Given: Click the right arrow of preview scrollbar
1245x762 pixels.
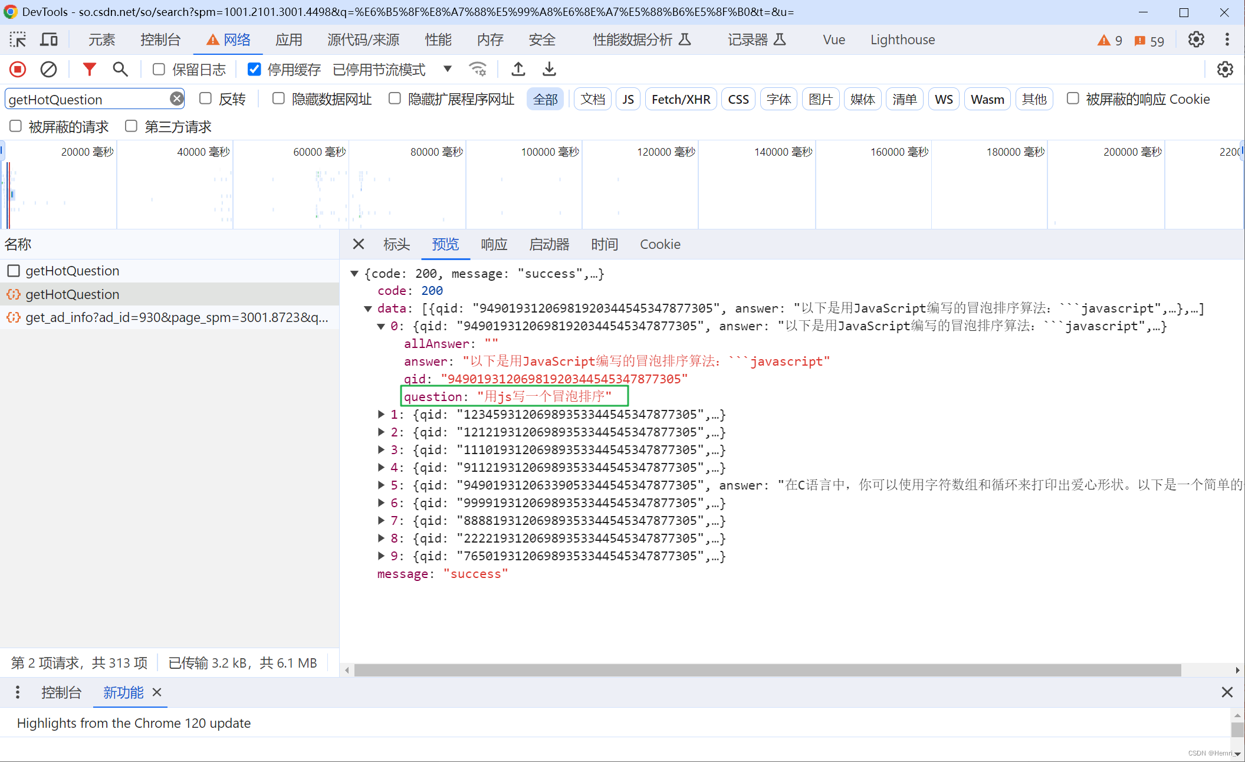Looking at the screenshot, I should 1237,670.
